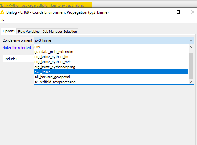The height and width of the screenshot is (145, 197).
Task: Select env from the environment list
Action: click(x=111, y=47)
